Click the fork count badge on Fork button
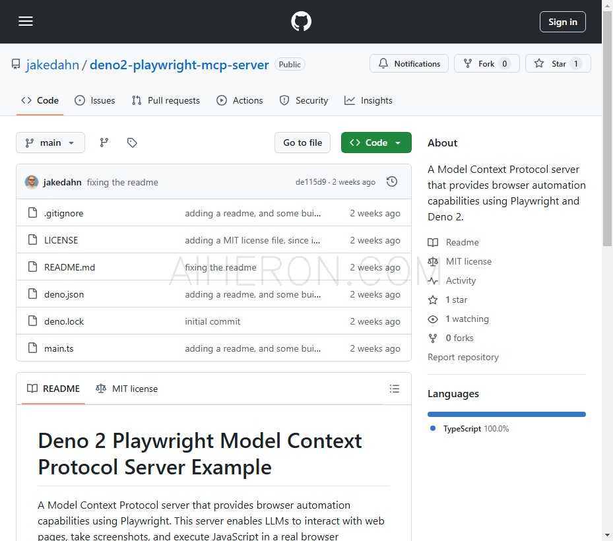Viewport: 613px width, 541px height. [x=505, y=64]
